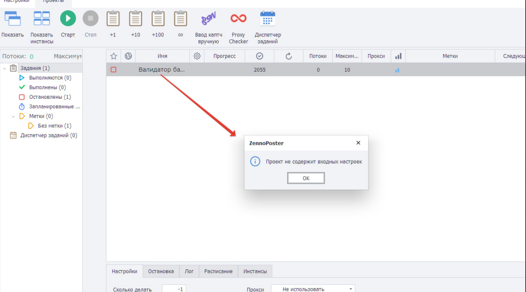Select the Валидатор ба... task row
This screenshot has height=292, width=526.
[x=316, y=70]
